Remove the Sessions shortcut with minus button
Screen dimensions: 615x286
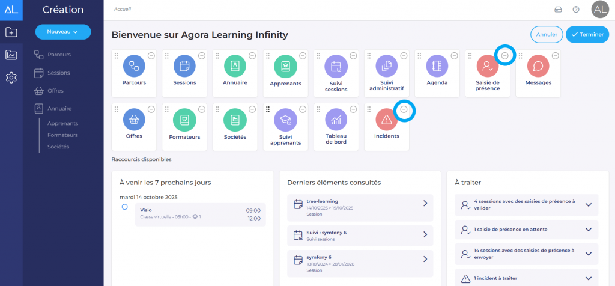202,55
